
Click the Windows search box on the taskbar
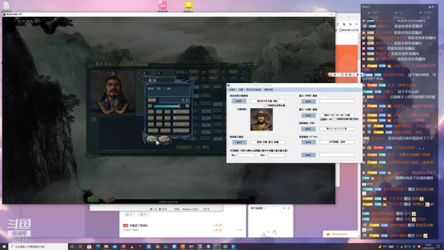[38, 247]
